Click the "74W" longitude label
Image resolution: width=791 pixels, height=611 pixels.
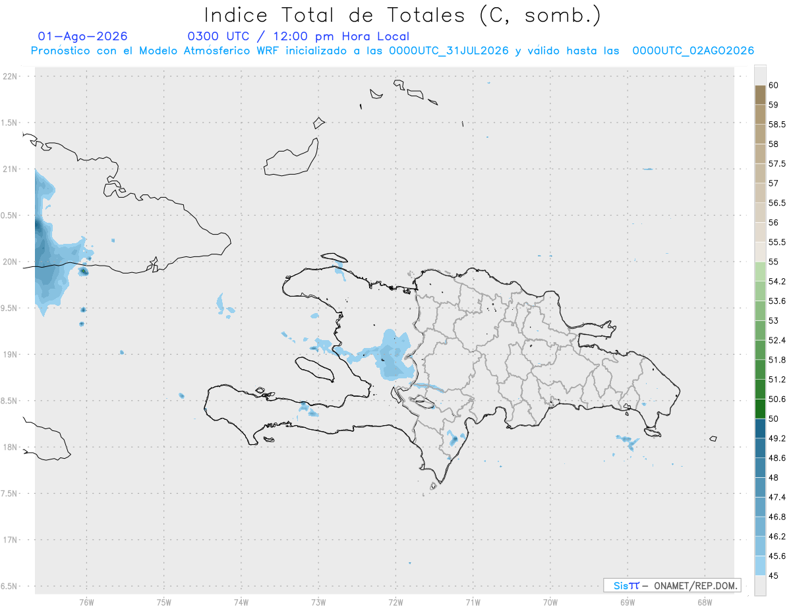click(241, 602)
